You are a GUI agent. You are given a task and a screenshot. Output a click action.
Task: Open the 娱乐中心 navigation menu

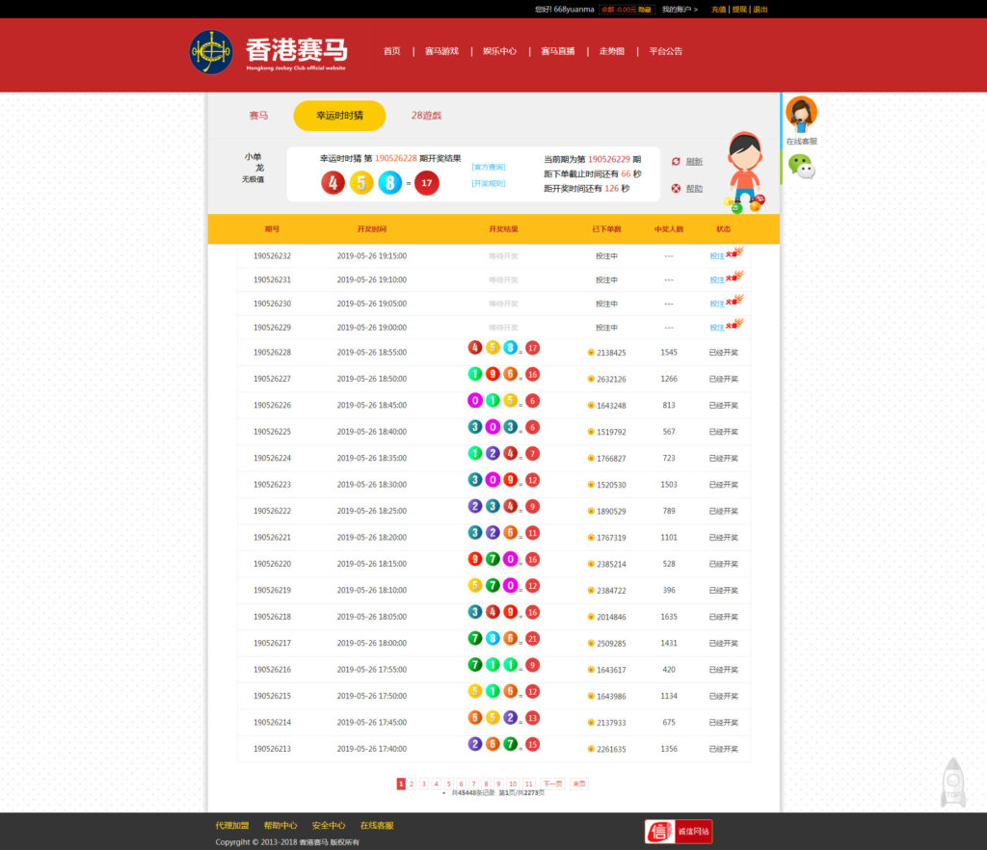[501, 51]
